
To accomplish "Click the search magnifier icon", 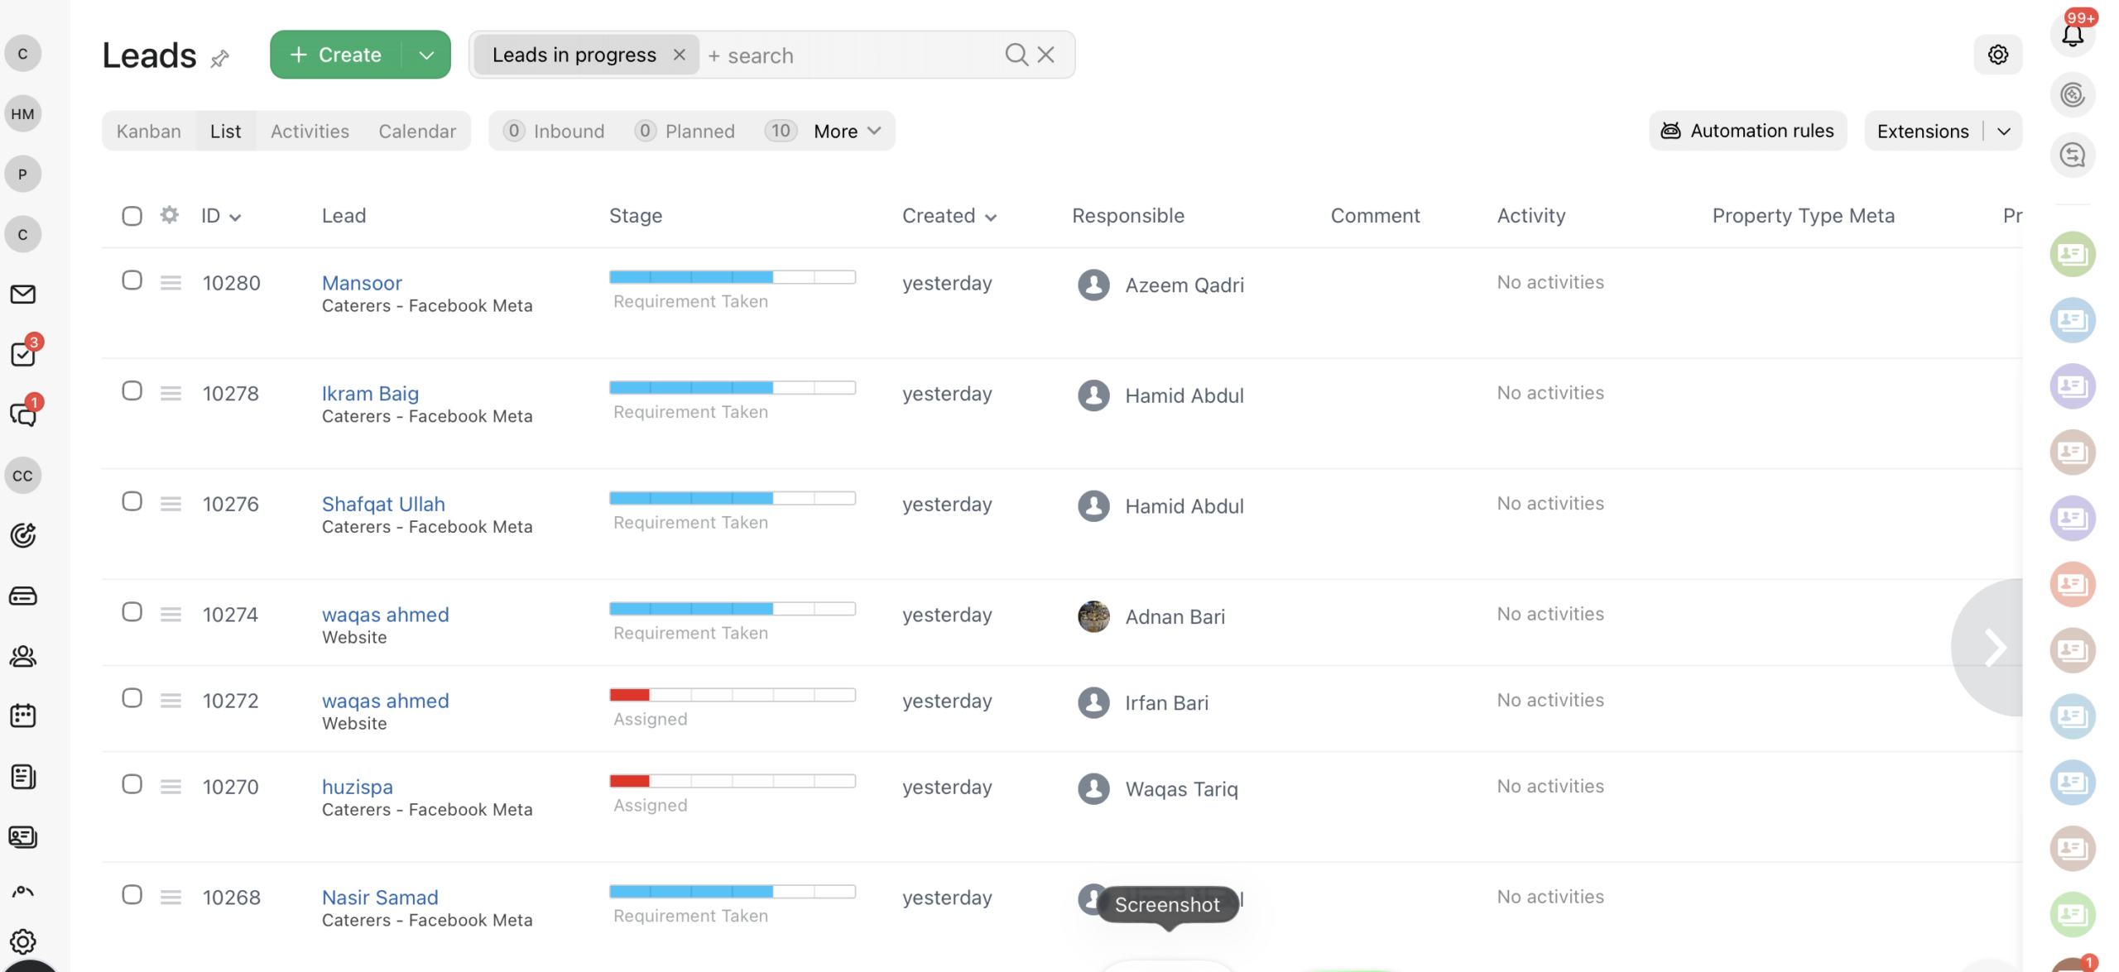I will point(1016,55).
